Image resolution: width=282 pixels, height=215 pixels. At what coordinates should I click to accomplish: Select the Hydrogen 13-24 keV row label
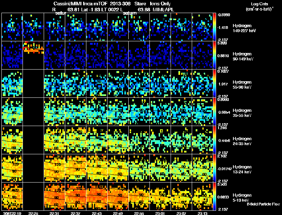pos(242,169)
